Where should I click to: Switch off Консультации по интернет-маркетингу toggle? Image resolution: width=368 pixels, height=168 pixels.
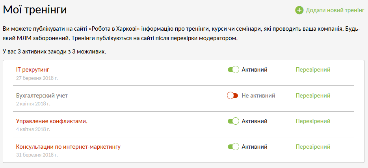click(x=233, y=147)
